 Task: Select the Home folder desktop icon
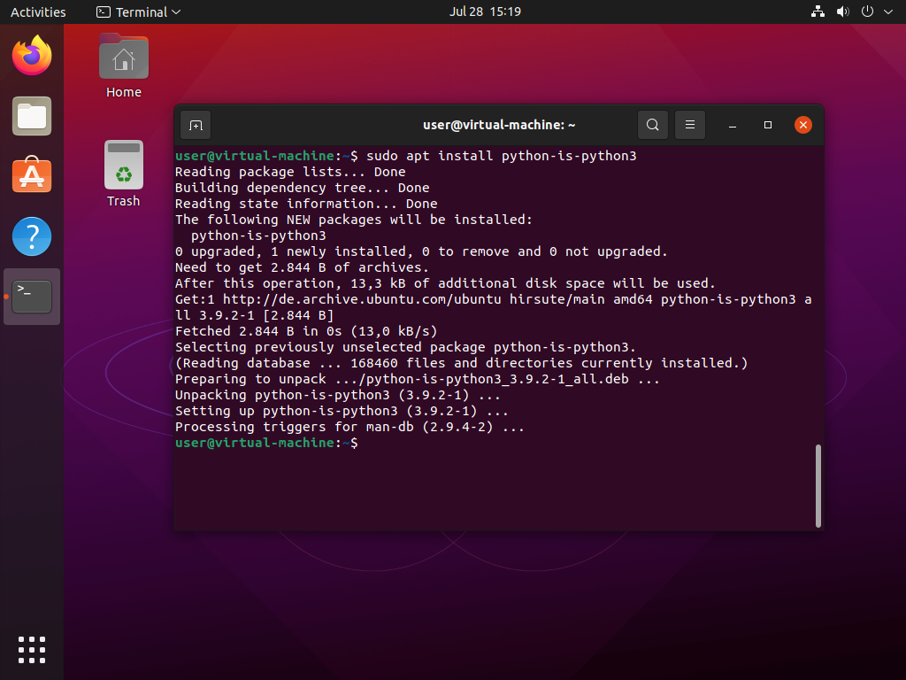coord(124,66)
